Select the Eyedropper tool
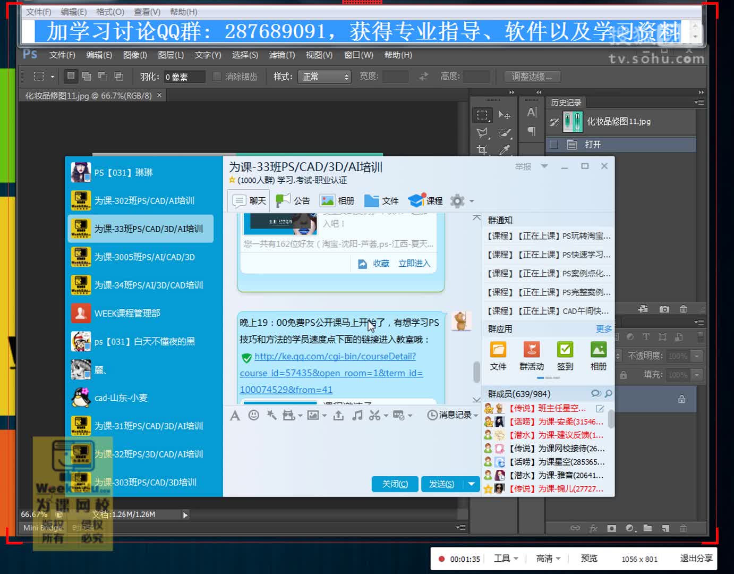This screenshot has width=734, height=574. (x=505, y=149)
